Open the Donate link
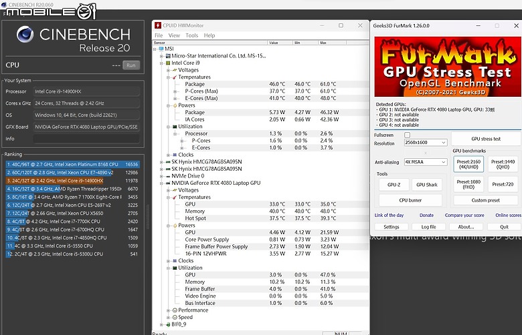Screen dimensions: 522x335 [426, 215]
